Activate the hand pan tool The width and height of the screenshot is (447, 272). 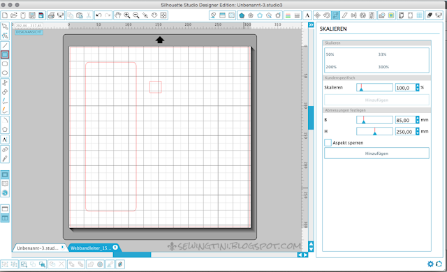[118, 15]
